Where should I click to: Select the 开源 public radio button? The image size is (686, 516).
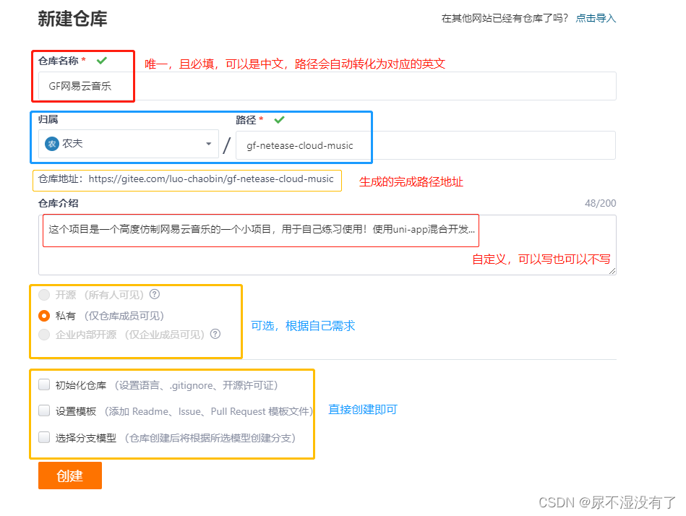tap(44, 295)
